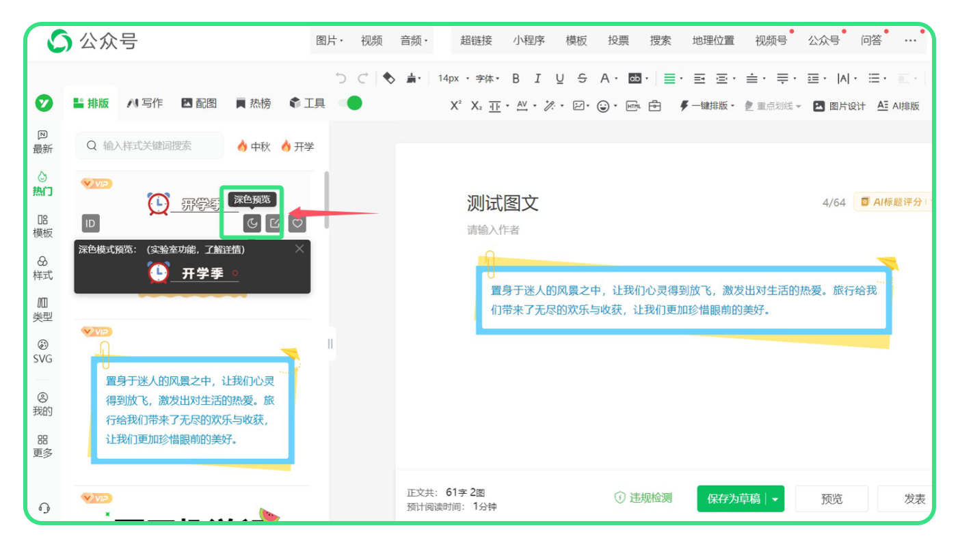Open SVG in the left sidebar
The width and height of the screenshot is (960, 547).
tap(42, 352)
